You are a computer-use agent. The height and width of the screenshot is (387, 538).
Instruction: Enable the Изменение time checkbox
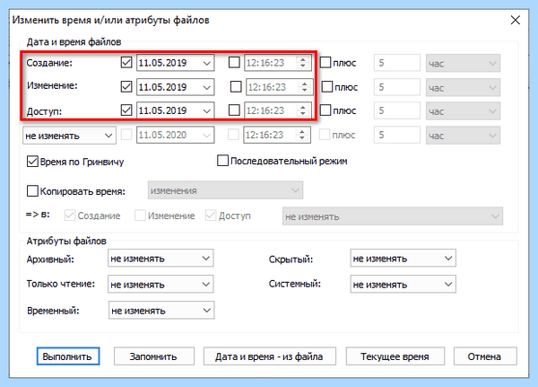click(x=236, y=86)
